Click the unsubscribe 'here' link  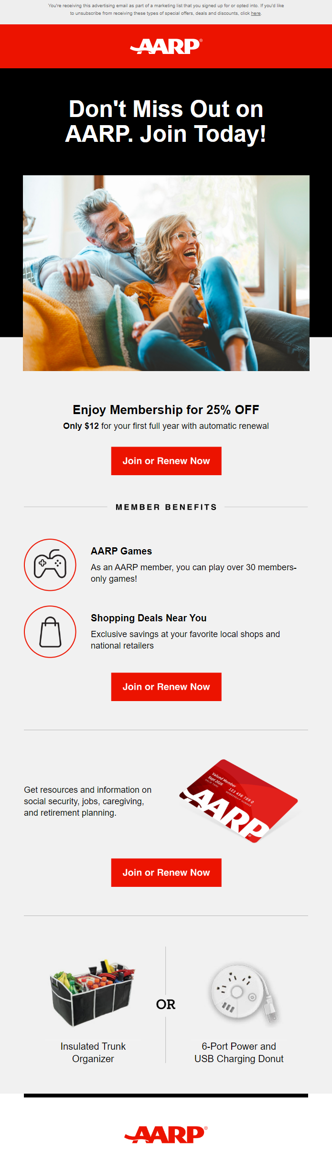click(x=256, y=13)
